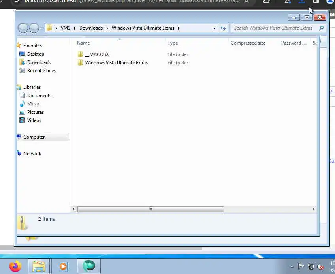335x274 pixels.
Task: Click the Downloads folder icon in sidebar
Action: click(22, 62)
